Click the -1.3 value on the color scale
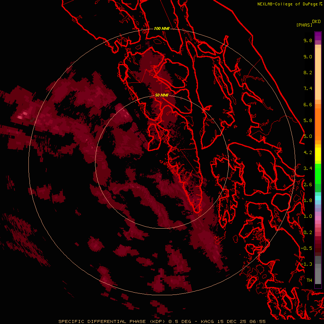The width and height of the screenshot is (324, 324). tap(306, 264)
